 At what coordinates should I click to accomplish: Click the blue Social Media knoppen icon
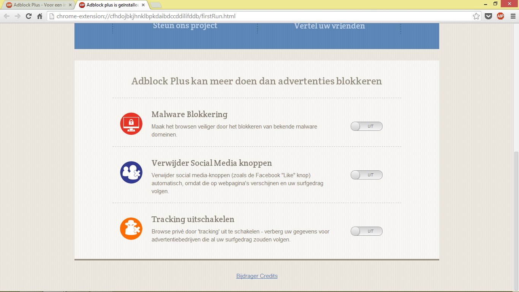point(131,172)
